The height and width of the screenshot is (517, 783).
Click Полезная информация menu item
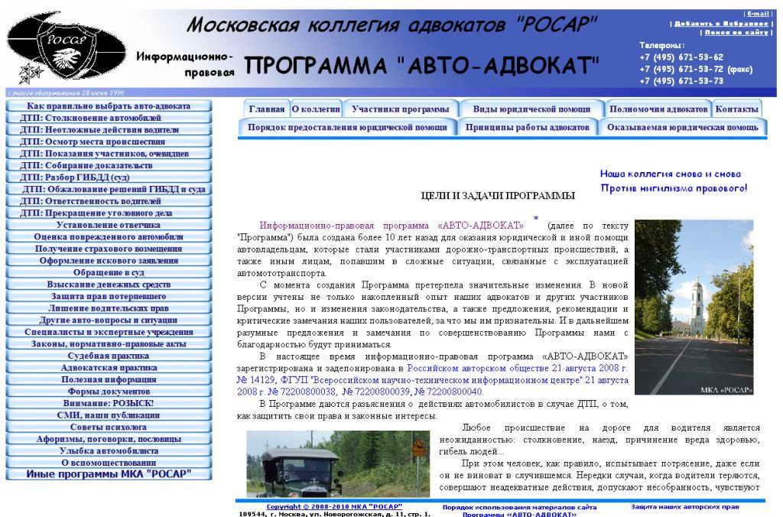(109, 379)
